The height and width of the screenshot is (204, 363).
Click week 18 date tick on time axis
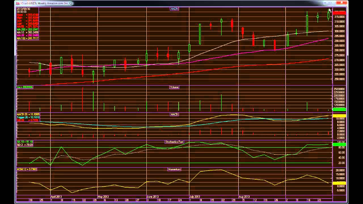pyautogui.click(x=31, y=200)
